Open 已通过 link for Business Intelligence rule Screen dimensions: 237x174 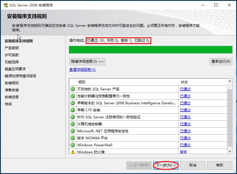185,103
